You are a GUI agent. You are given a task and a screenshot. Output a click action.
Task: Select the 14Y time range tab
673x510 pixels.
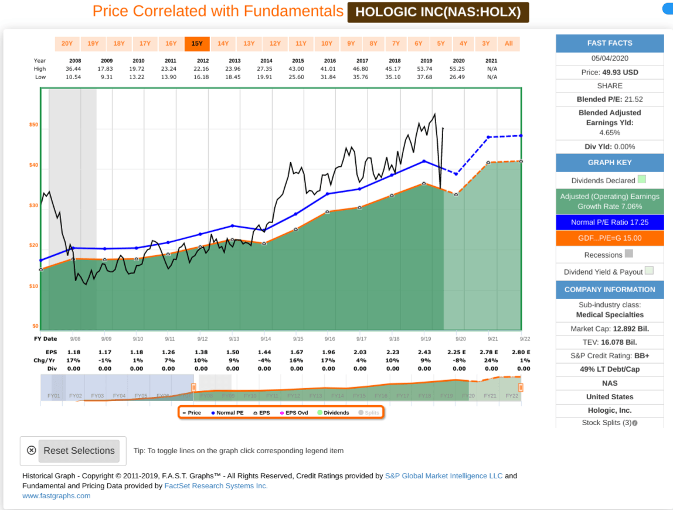click(223, 44)
